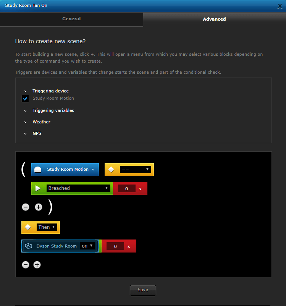286x306 pixels.
Task: Click the diamond icon beside == operator
Action: [x=111, y=170]
